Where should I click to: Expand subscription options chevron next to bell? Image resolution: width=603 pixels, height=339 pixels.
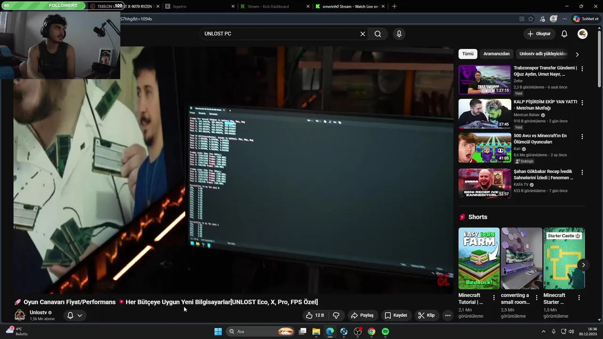tap(80, 315)
